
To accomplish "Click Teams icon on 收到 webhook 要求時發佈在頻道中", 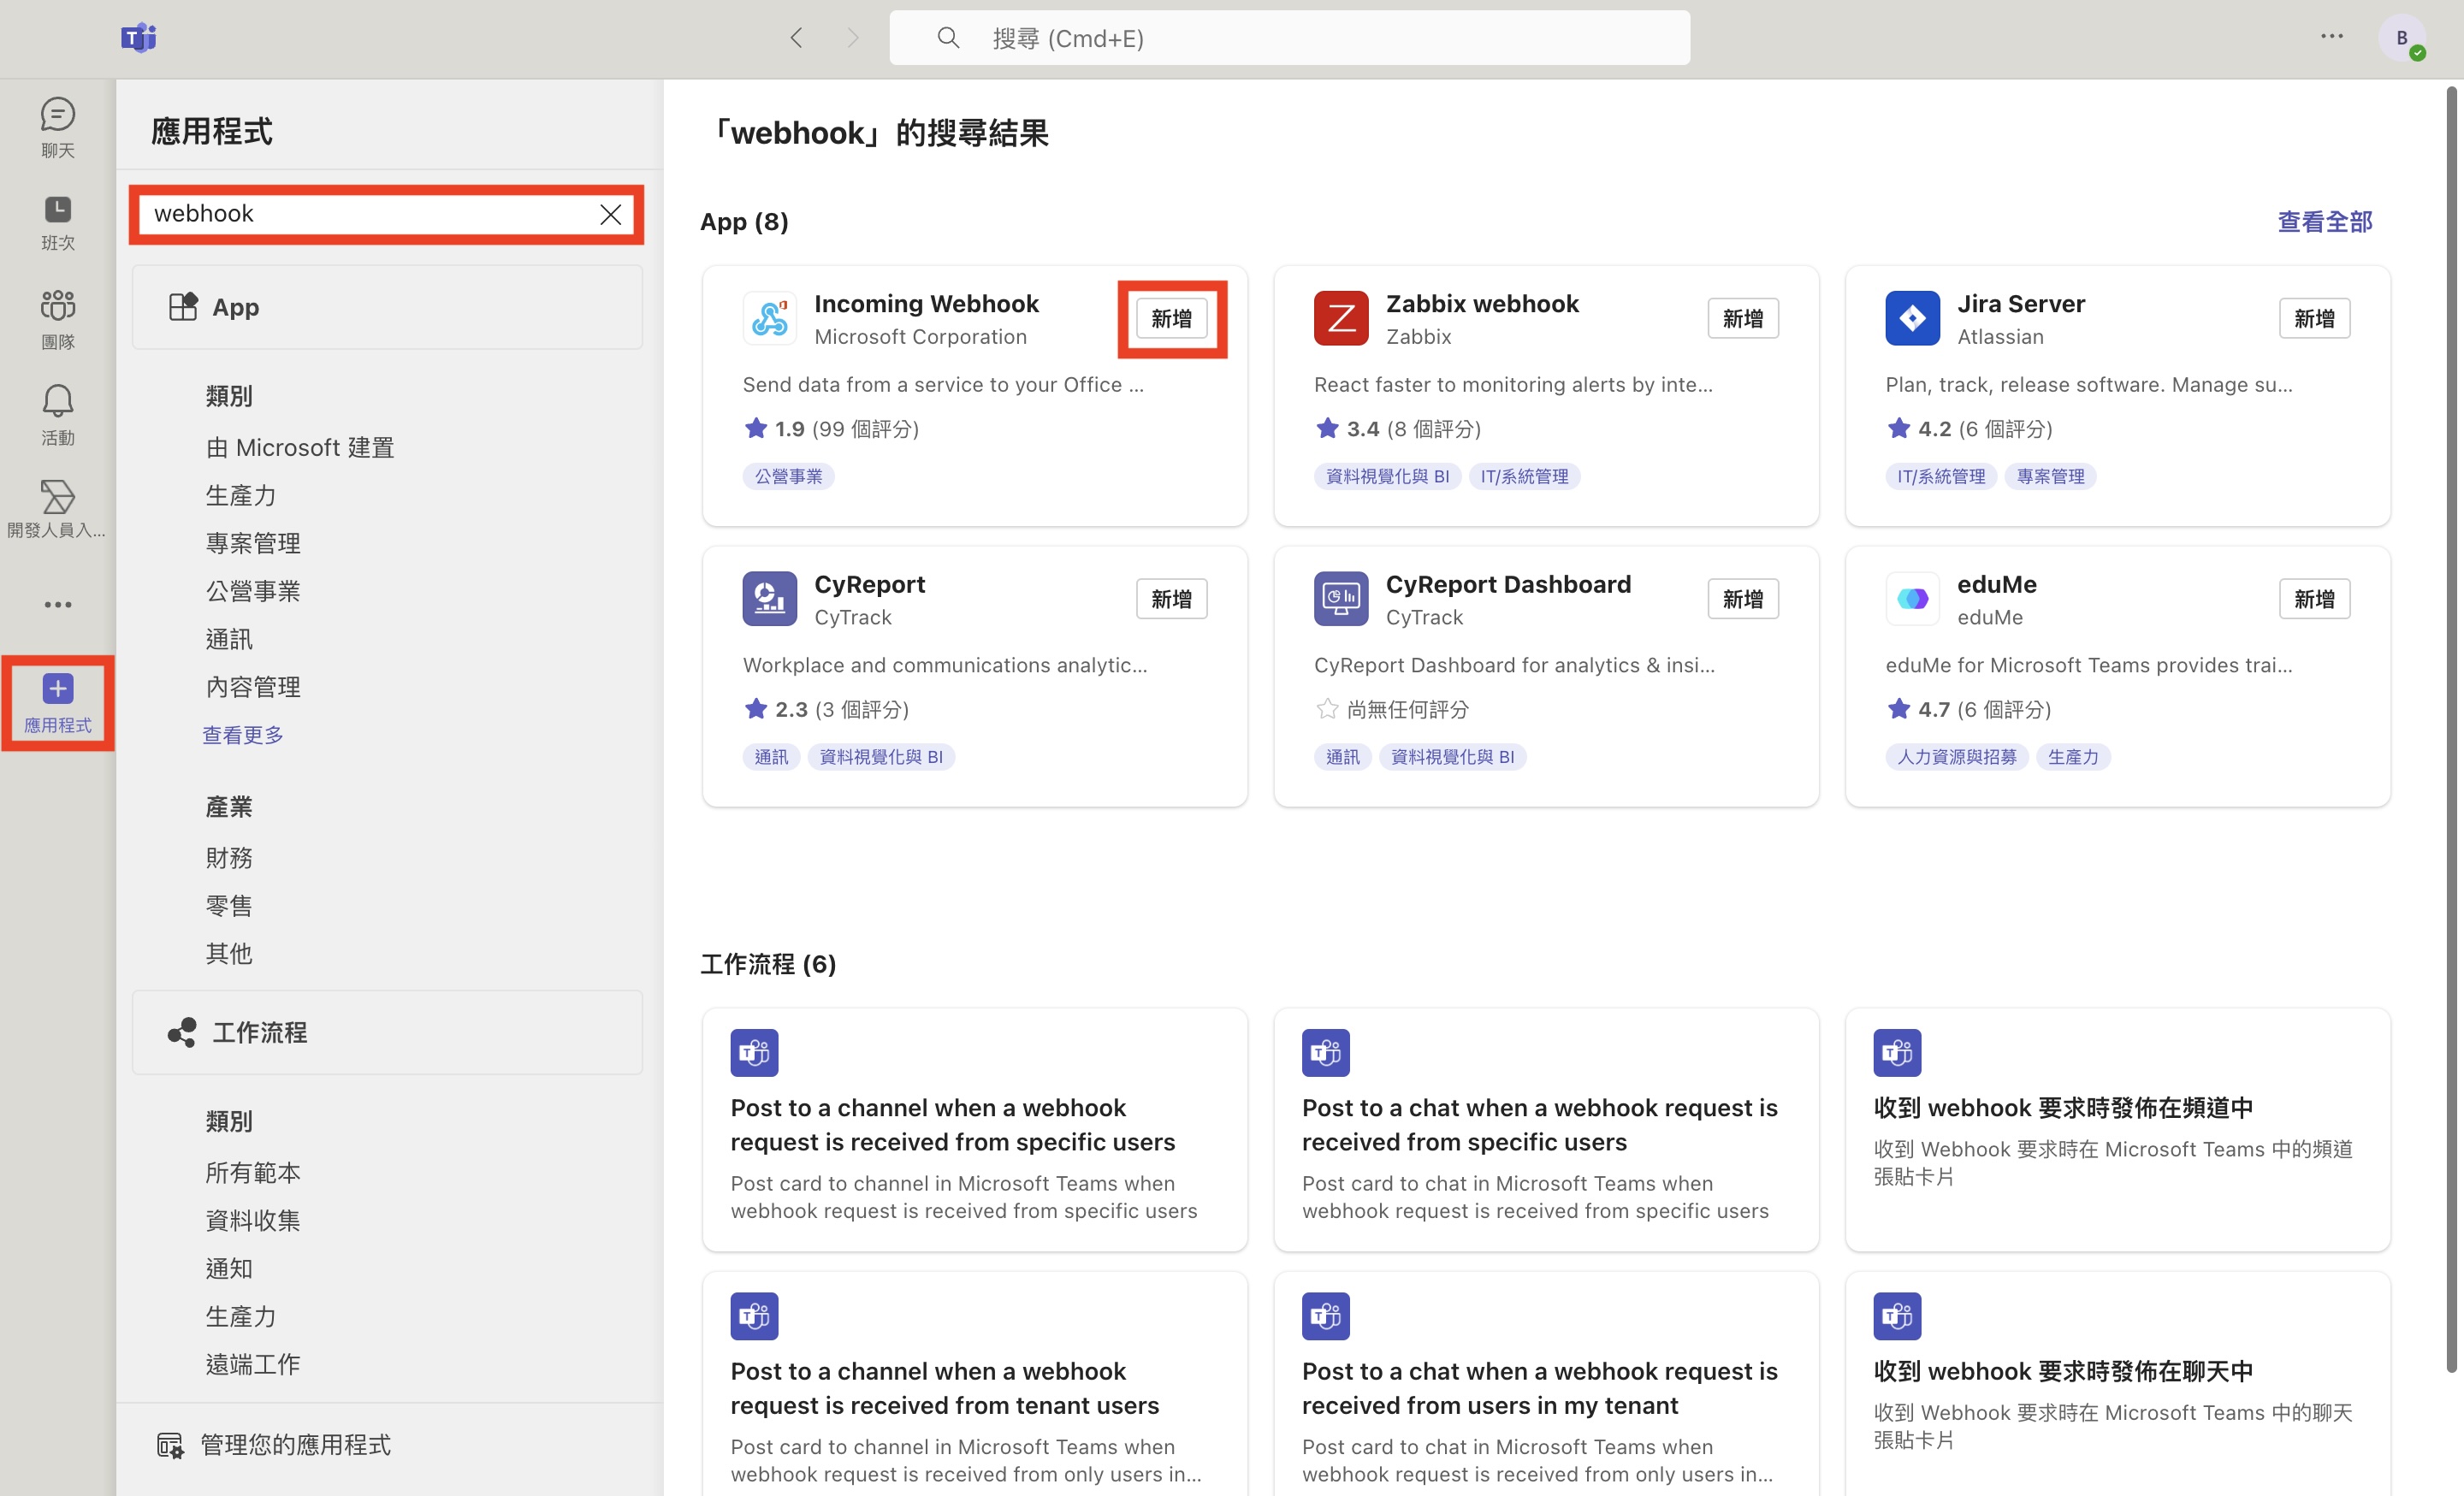I will pyautogui.click(x=1897, y=1053).
